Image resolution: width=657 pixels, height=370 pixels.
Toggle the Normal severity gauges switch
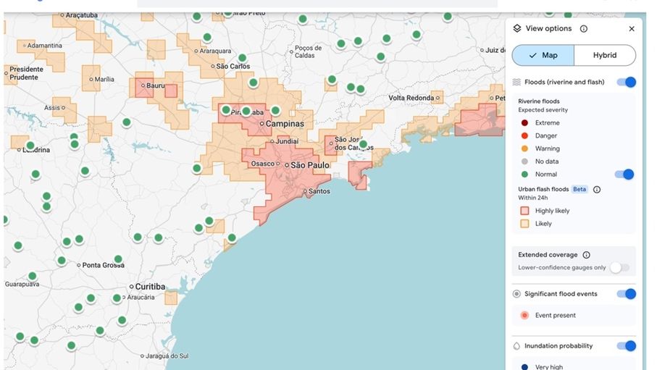(624, 175)
